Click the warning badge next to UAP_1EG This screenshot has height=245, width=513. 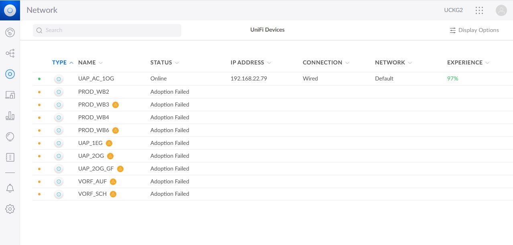click(109, 143)
